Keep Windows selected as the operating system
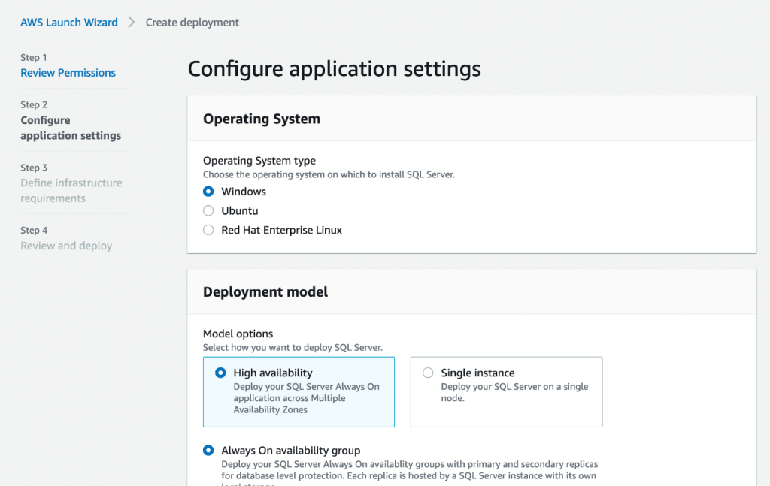 tap(208, 192)
